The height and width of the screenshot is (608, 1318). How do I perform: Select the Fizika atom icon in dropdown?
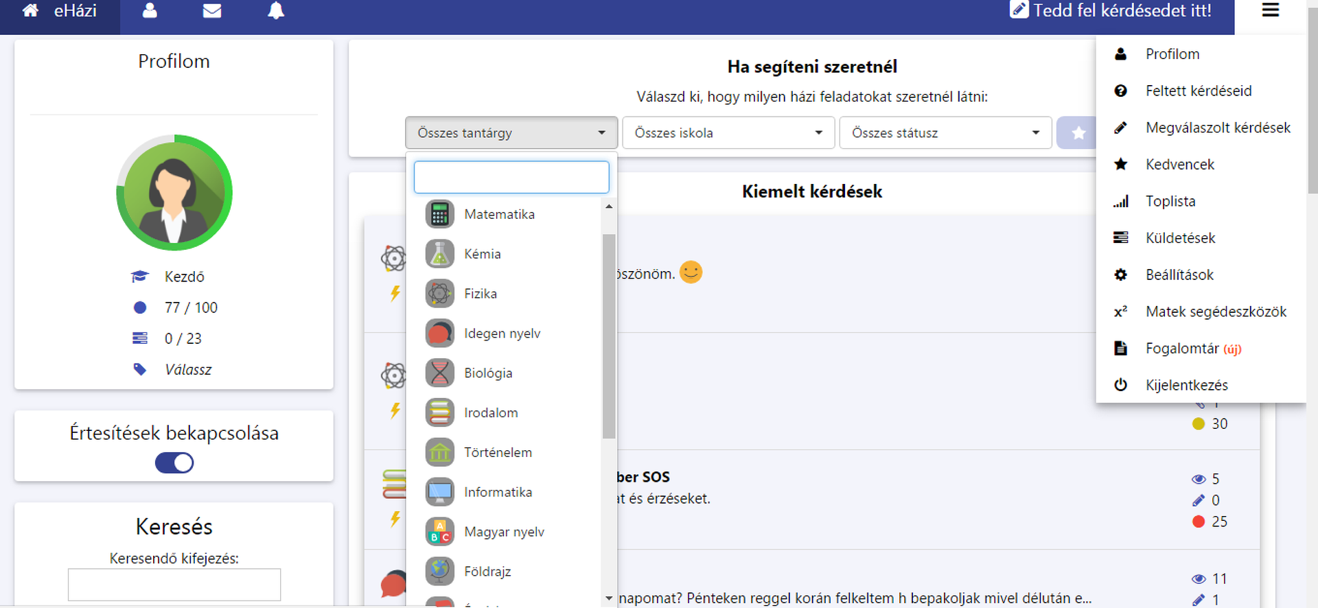click(439, 294)
